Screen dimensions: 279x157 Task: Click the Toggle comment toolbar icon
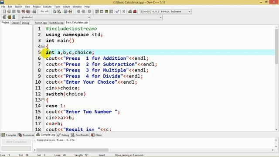point(89,11)
